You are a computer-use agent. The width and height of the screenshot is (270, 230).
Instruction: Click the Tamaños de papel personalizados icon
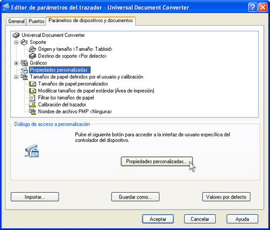[x=32, y=84]
